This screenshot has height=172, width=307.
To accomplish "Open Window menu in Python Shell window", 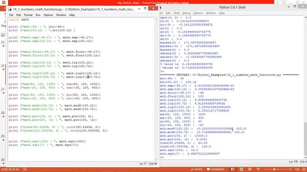I will click(x=211, y=13).
